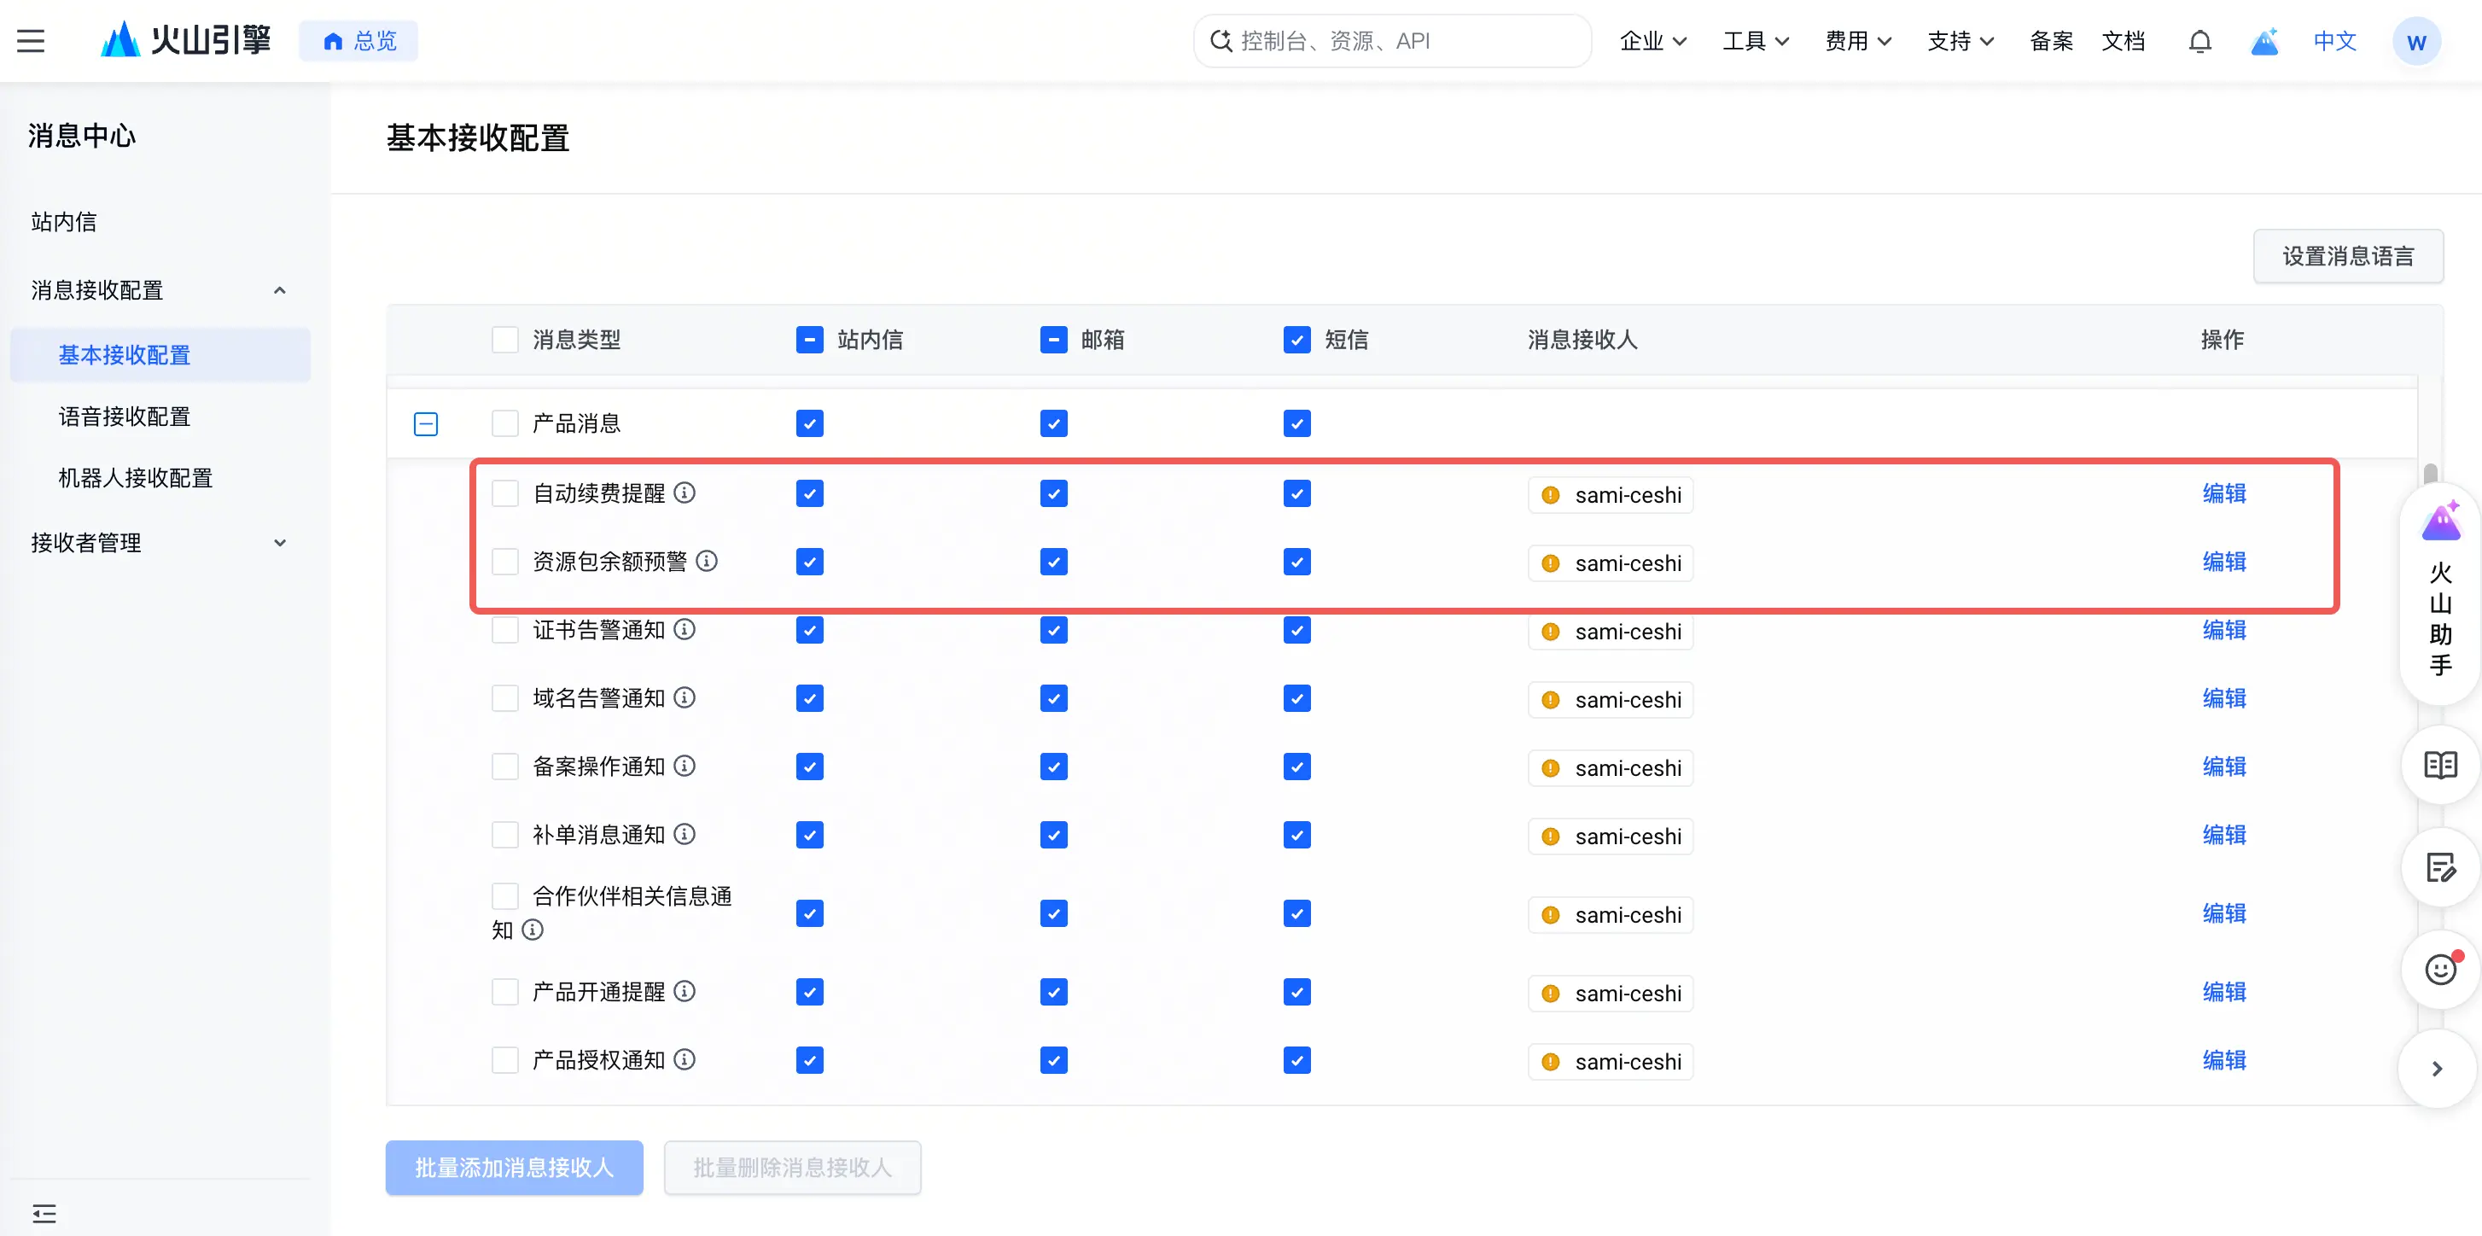Show info tooltip for 产品授权通知
2482x1236 pixels.
(x=685, y=1059)
